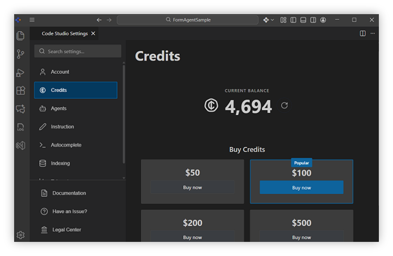Open the Extensions view

coord(20,90)
